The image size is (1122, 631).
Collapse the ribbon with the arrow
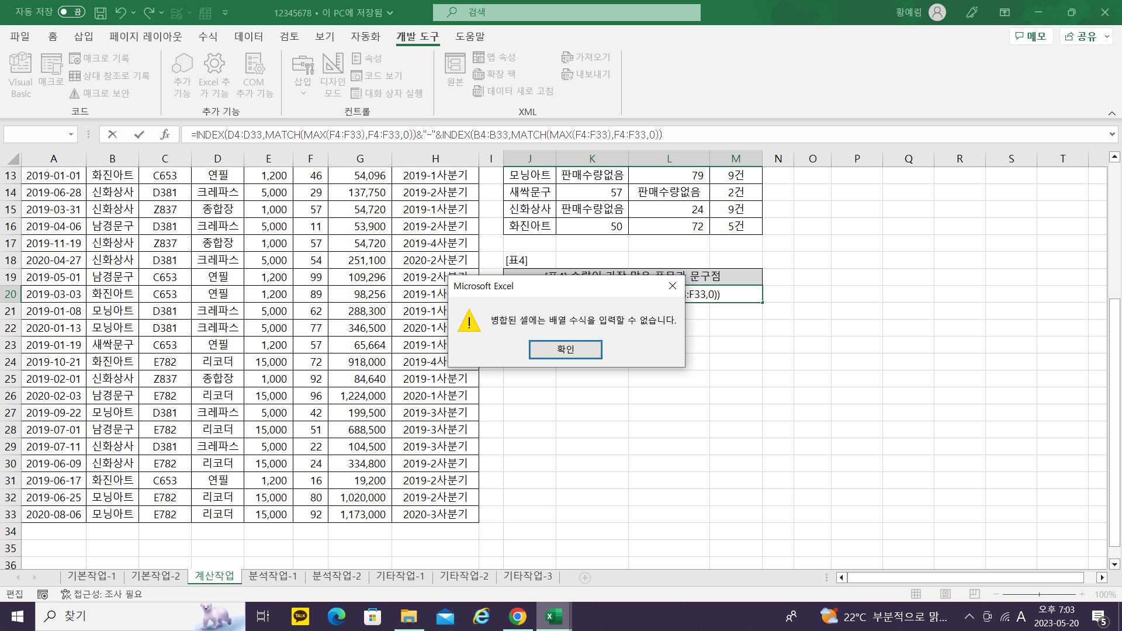pyautogui.click(x=1111, y=113)
